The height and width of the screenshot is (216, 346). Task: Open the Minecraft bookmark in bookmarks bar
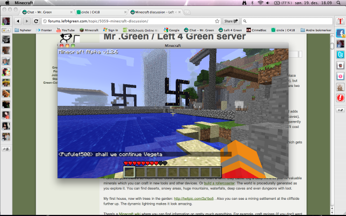[x=89, y=30]
